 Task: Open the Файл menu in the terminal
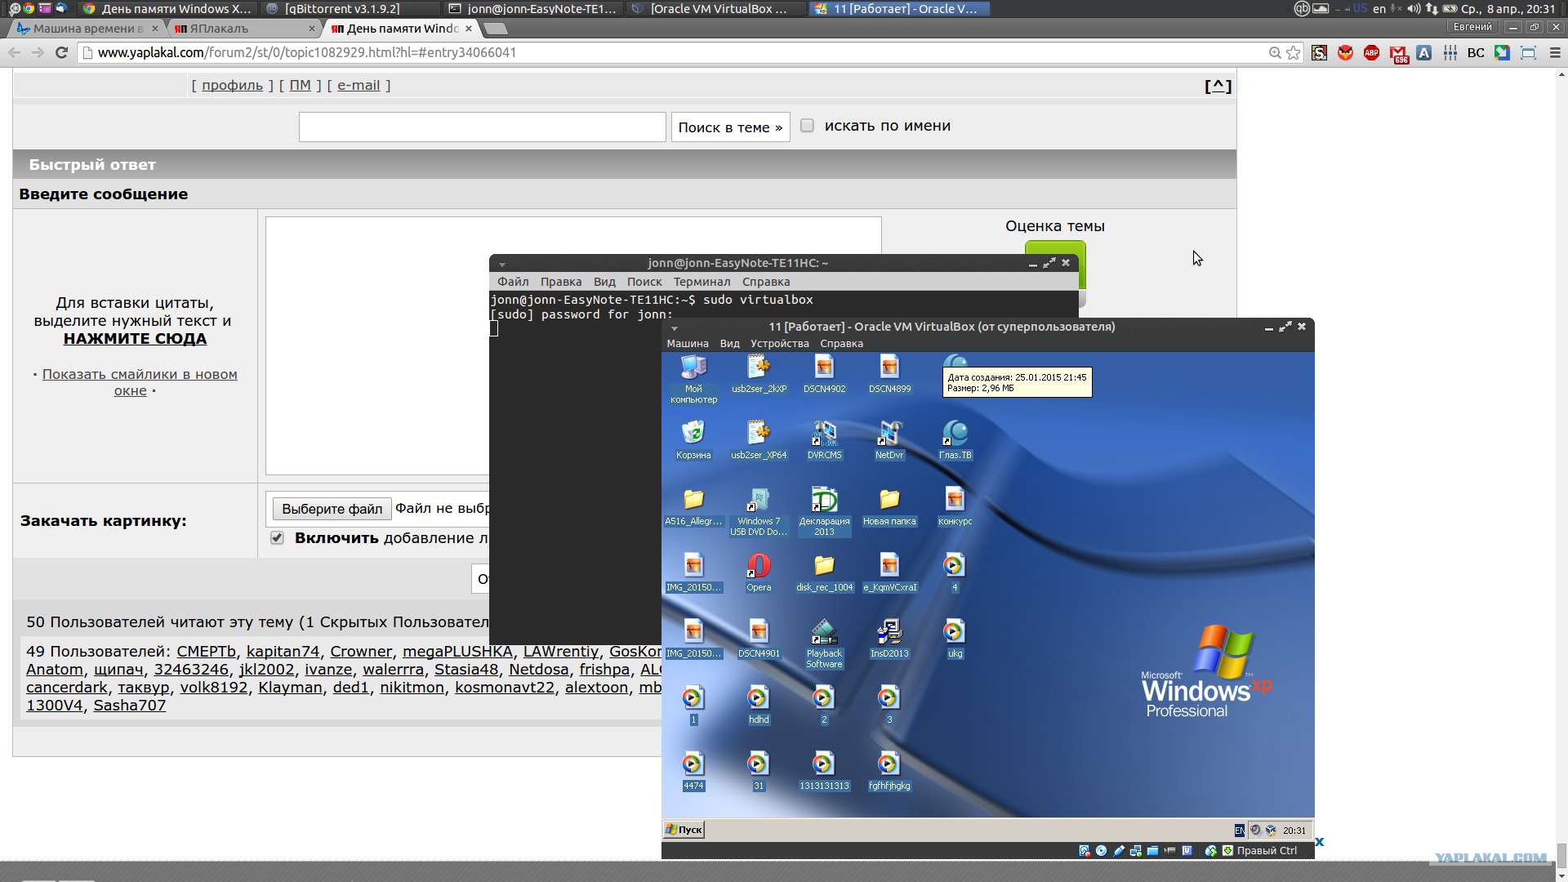tap(513, 282)
